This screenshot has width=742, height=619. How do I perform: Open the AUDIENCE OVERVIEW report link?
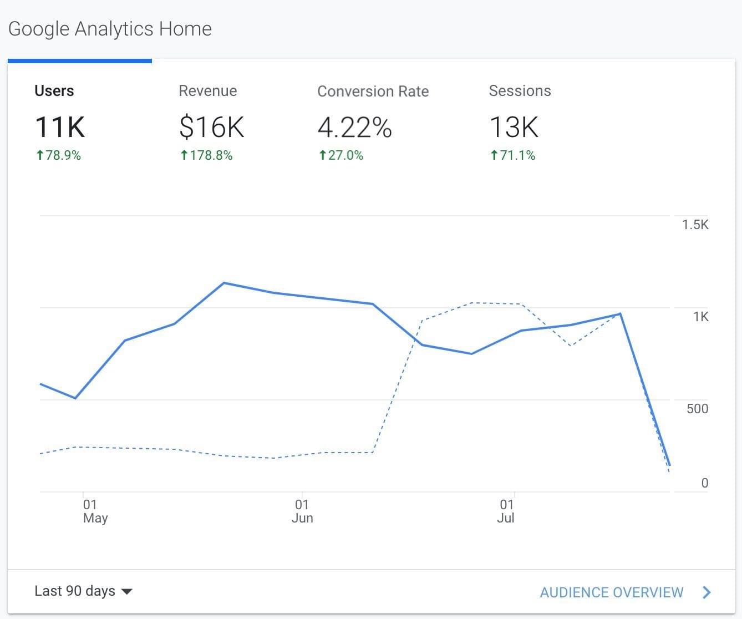pos(612,592)
